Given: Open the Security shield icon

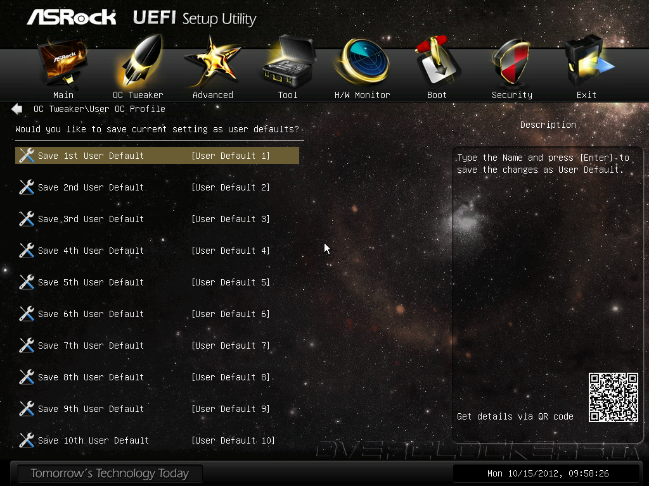Looking at the screenshot, I should point(511,63).
